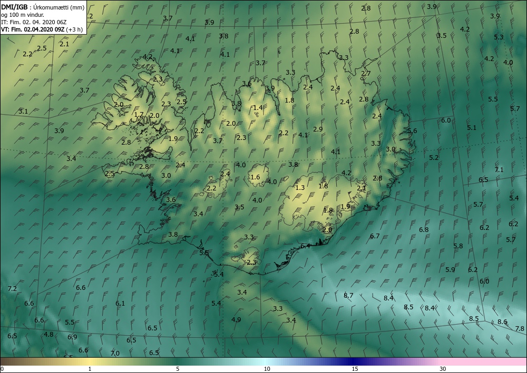Click the map value '8.6'
Image resolution: width=527 pixels, height=373 pixels.
tap(502, 321)
